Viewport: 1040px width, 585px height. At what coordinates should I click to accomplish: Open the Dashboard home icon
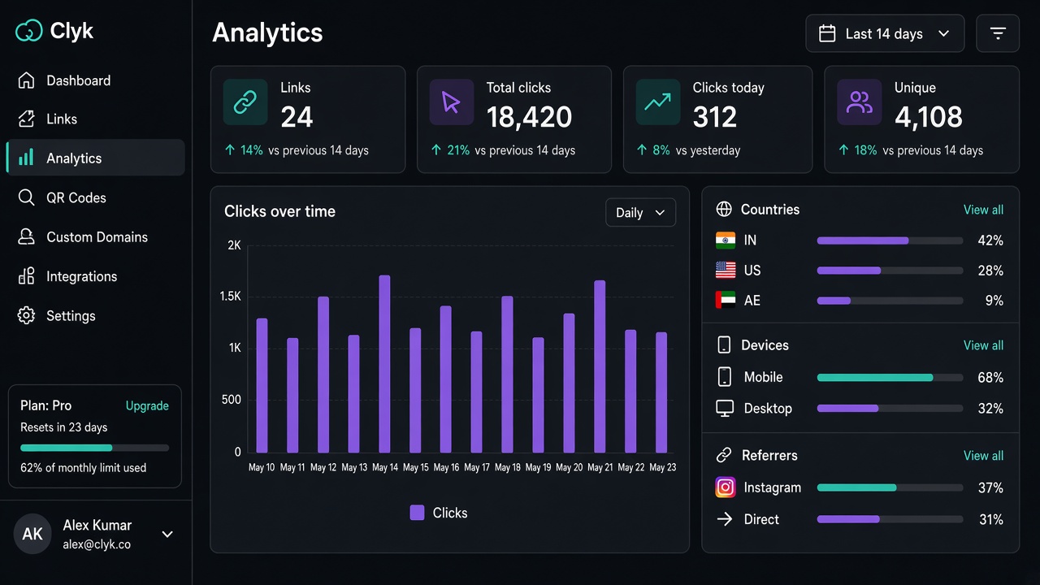pyautogui.click(x=26, y=80)
